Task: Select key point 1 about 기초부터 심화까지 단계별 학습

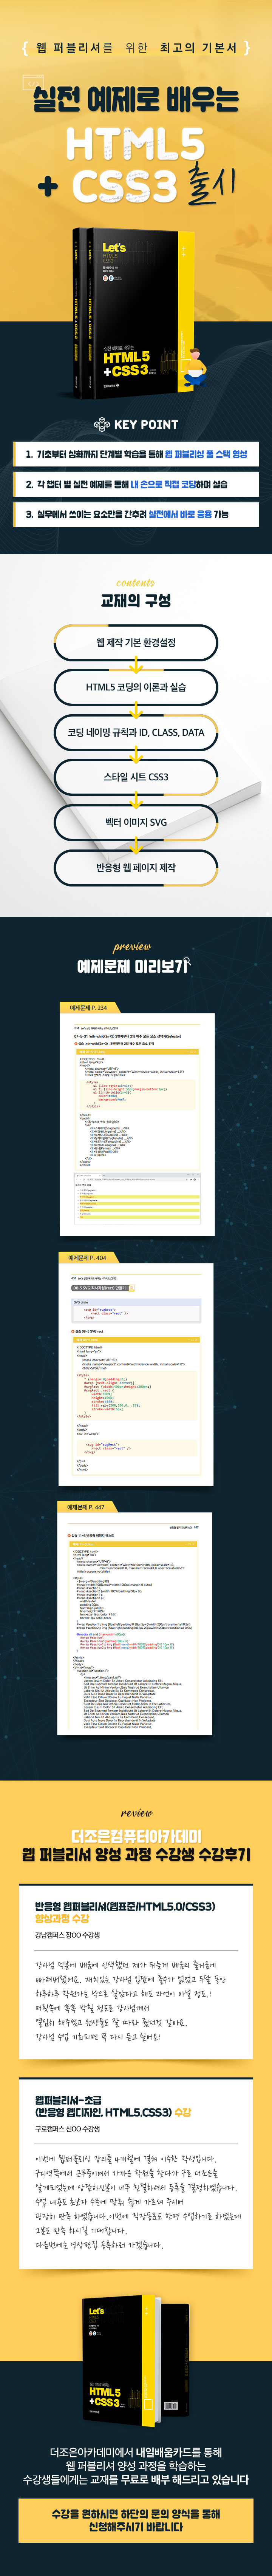Action: [136, 454]
